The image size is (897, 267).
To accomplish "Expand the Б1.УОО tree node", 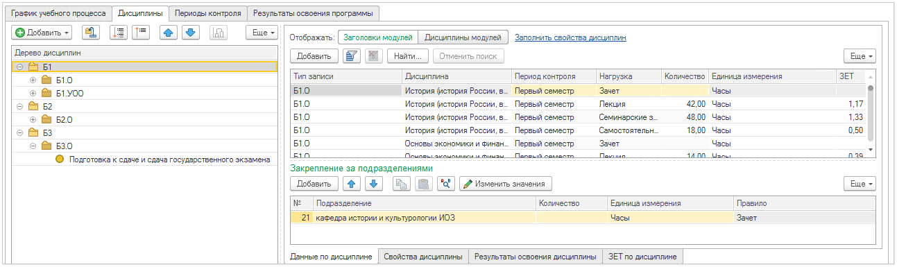I will [x=33, y=94].
